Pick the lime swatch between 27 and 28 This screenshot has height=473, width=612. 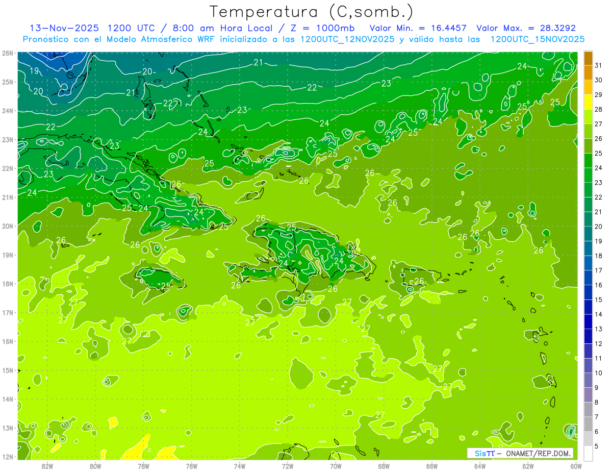tap(588, 117)
